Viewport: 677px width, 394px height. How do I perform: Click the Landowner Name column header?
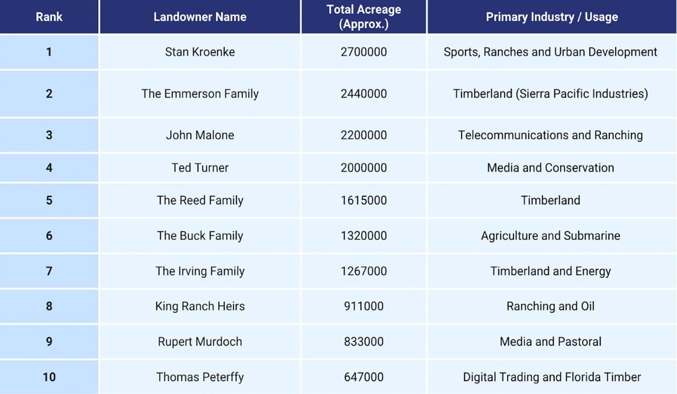(200, 17)
